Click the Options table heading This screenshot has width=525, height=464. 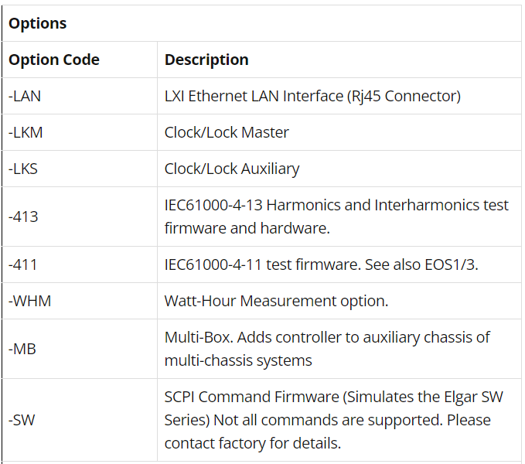click(x=37, y=23)
